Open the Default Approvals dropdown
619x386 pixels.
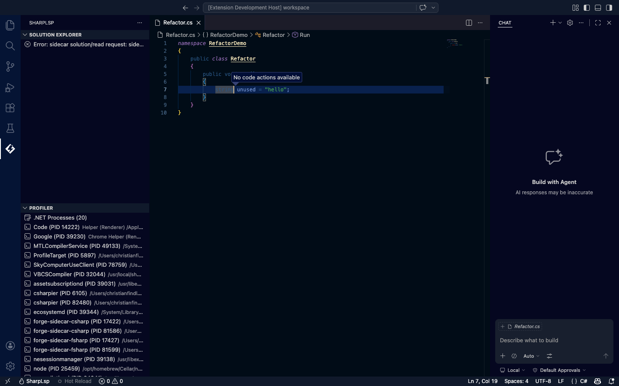[559, 370]
